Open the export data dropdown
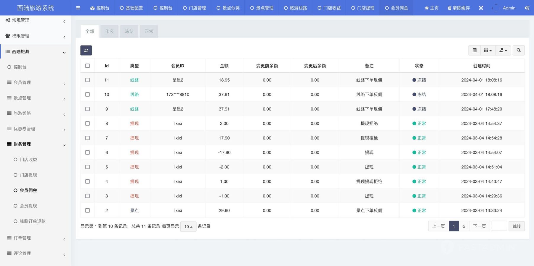Viewport: 534px width, 266px height. point(503,51)
